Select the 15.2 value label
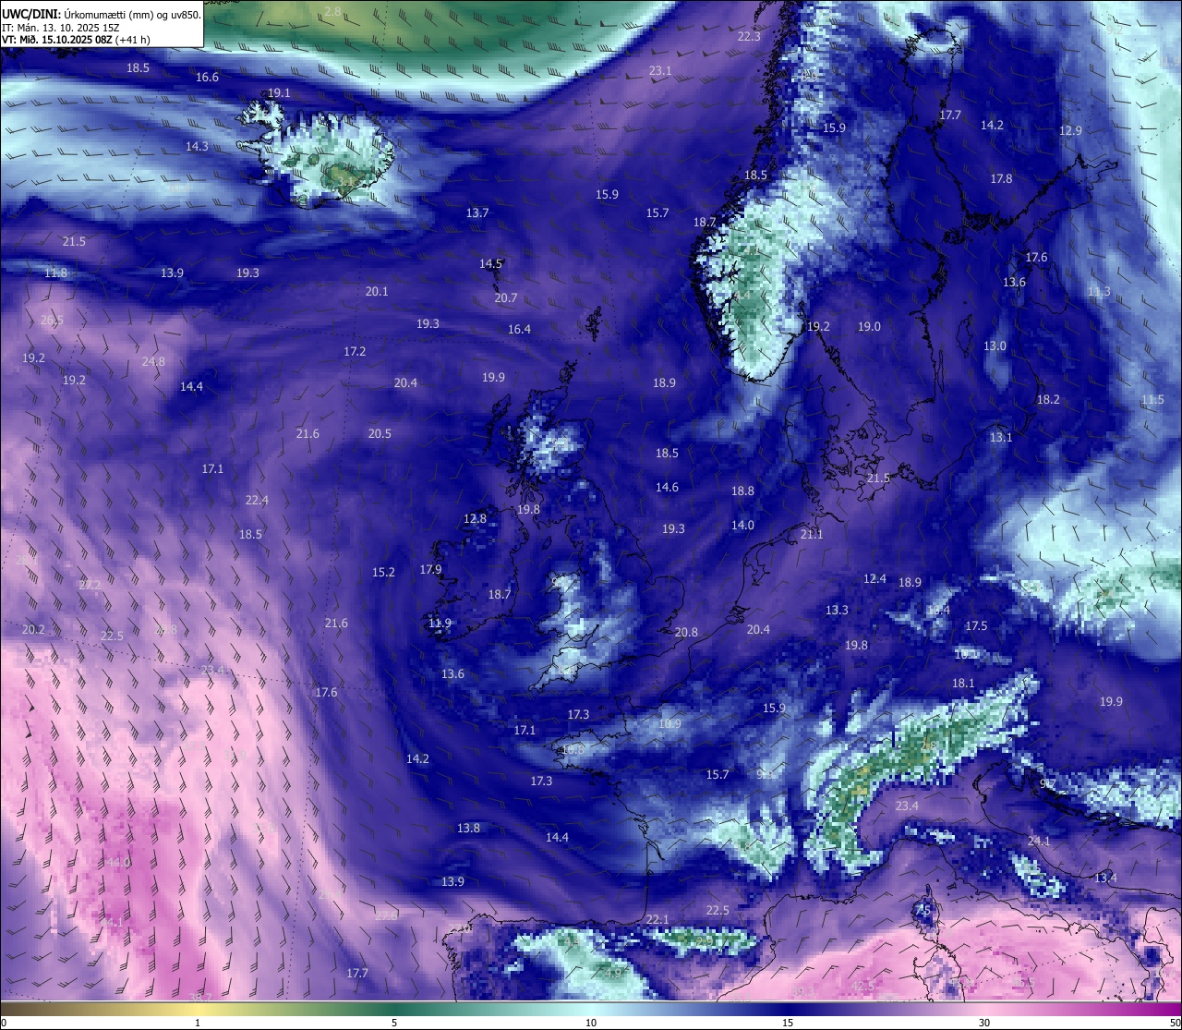 (383, 573)
